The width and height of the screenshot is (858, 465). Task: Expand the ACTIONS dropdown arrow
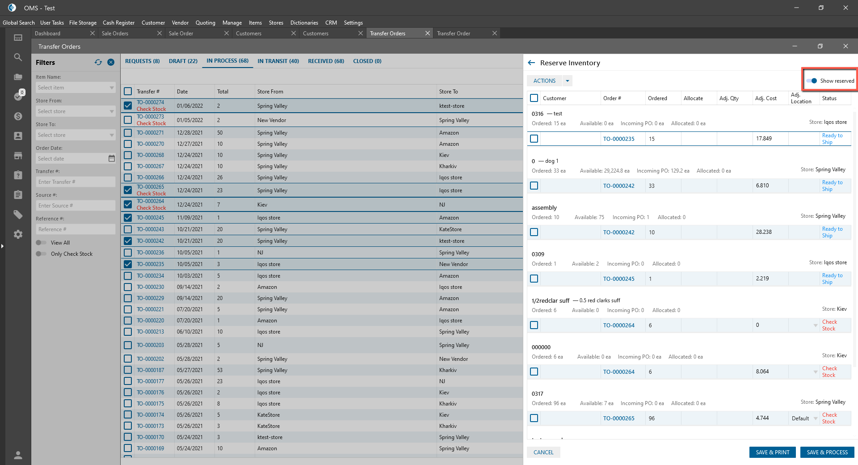pos(568,81)
